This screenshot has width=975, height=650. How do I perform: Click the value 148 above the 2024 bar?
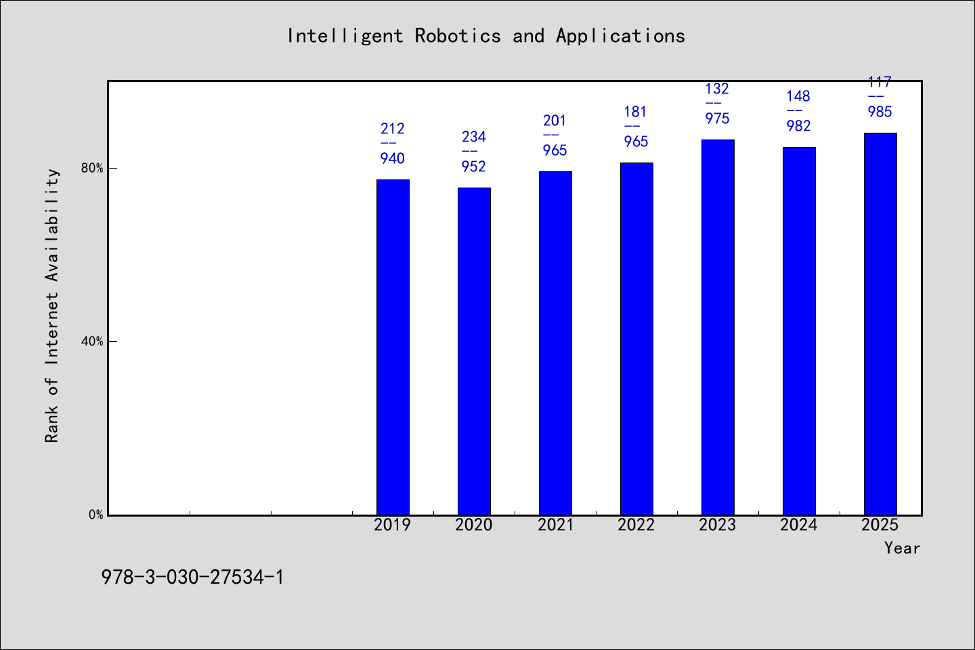[799, 96]
